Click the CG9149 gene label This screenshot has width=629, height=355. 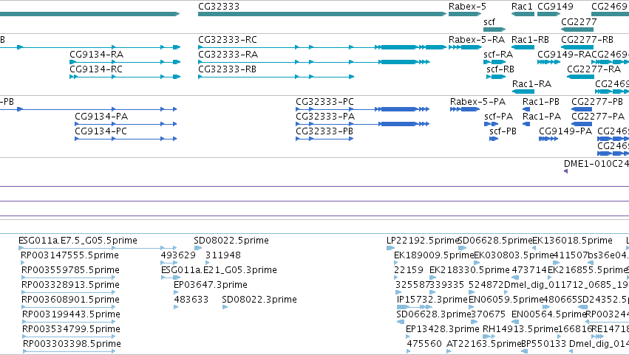555,7
